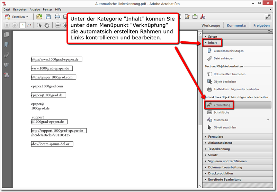Click the green share document icon
This screenshot has height=192, width=277.
click(x=195, y=17)
